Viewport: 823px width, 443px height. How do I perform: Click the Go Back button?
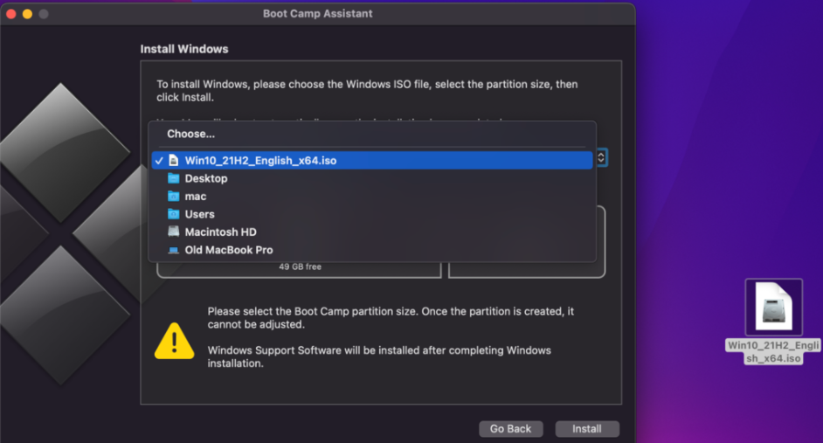pyautogui.click(x=511, y=429)
